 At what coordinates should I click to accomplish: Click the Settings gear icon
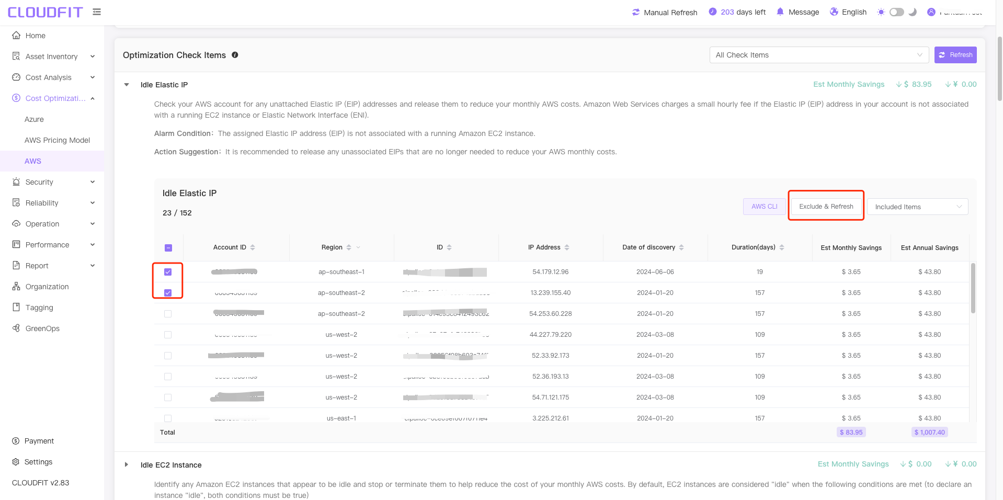(16, 462)
